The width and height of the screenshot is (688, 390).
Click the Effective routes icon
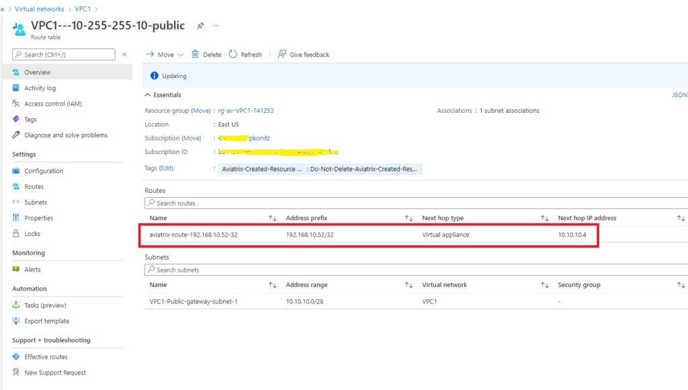(x=16, y=356)
